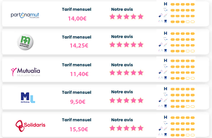Image resolution: width=212 pixels, height=138 pixels.
Task: Select the Mutualia Mutualité Neutre logo
Action: (25, 72)
